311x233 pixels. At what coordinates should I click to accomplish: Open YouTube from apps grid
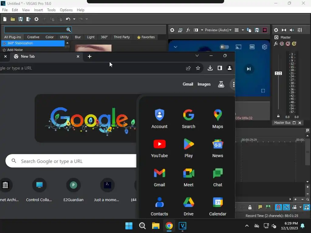point(159,148)
